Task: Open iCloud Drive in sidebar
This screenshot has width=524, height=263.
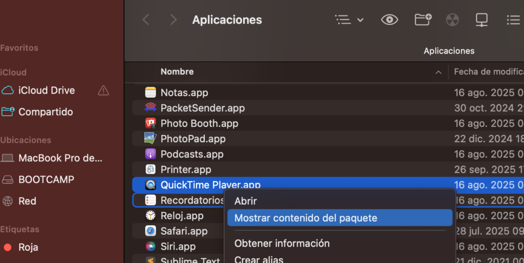Action: [47, 91]
